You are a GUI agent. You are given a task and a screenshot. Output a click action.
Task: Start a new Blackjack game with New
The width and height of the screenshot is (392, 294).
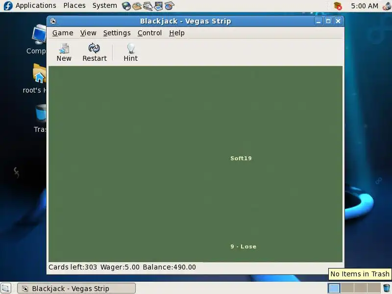(x=64, y=52)
